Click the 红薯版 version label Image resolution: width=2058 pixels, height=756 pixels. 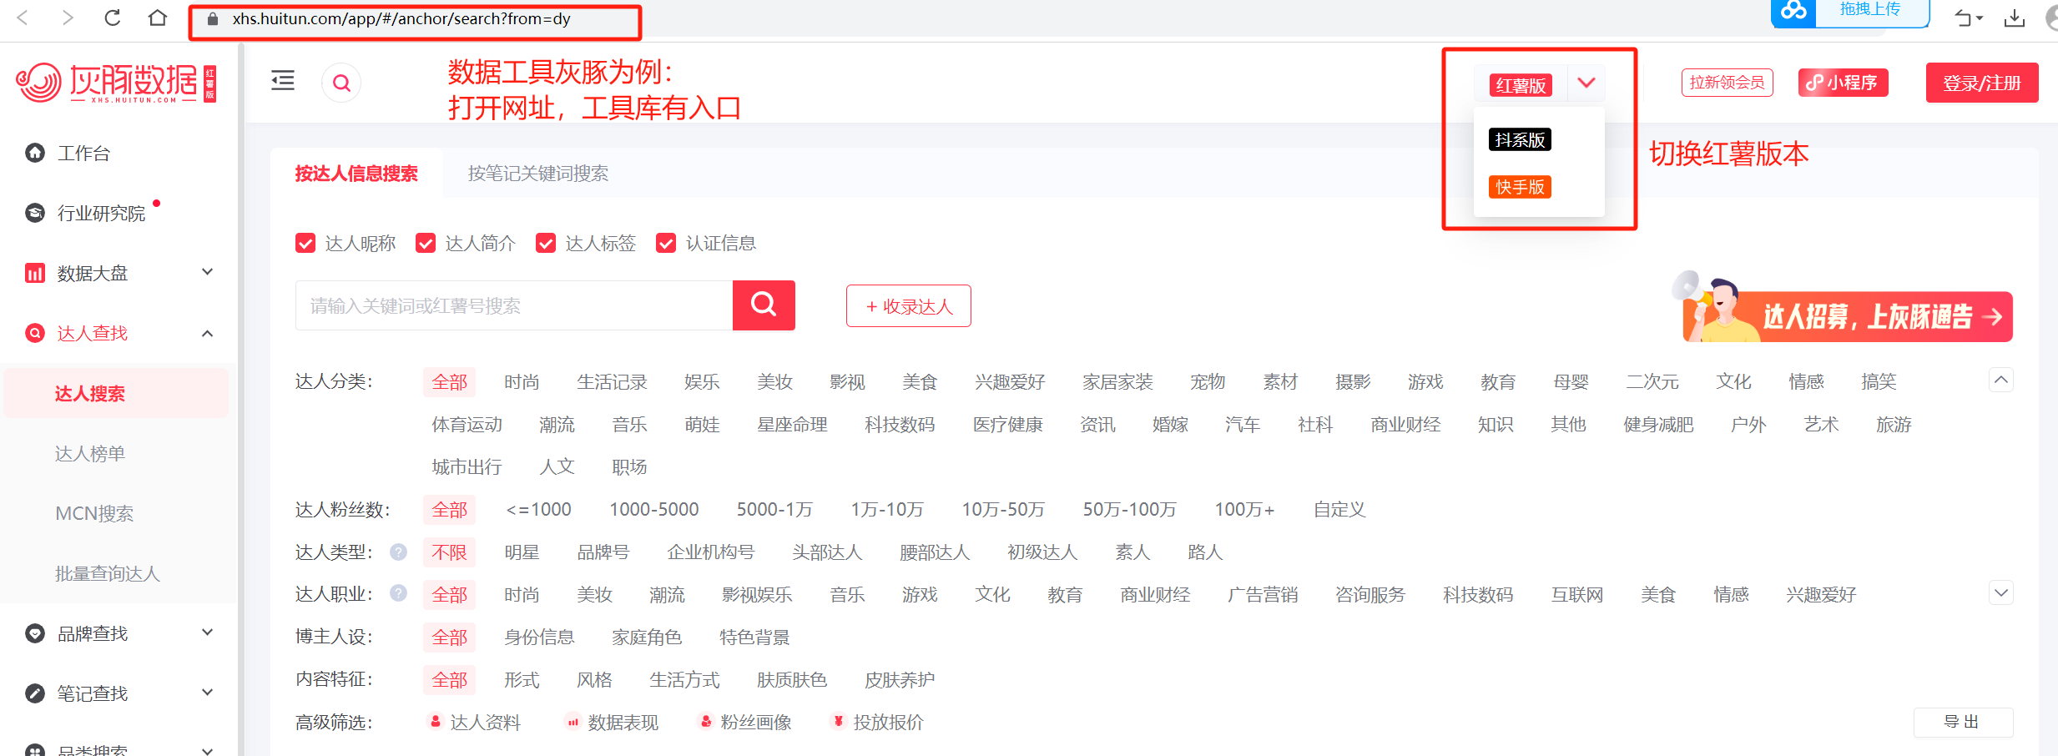(x=1521, y=85)
